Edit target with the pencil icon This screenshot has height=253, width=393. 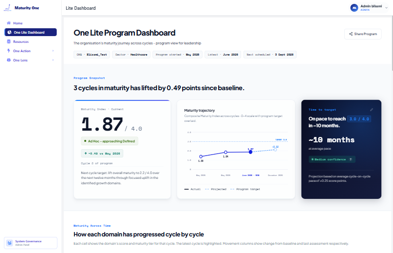tap(372, 110)
